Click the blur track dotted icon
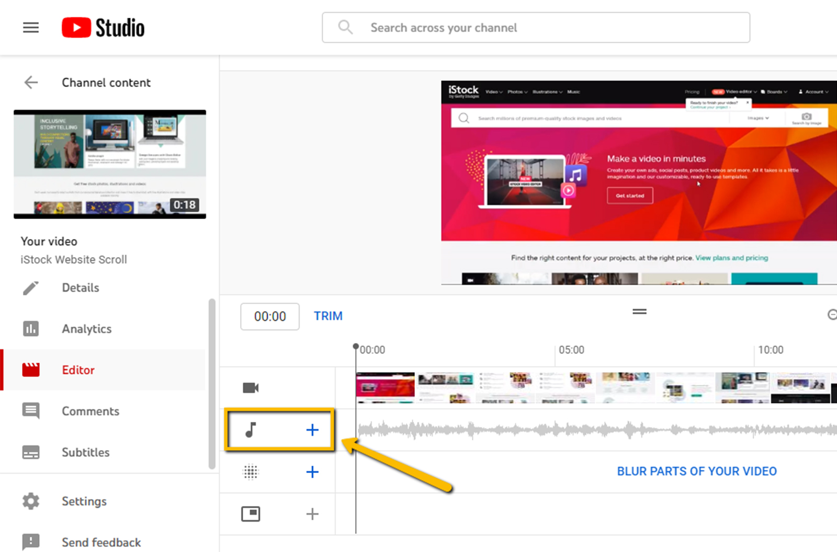This screenshot has height=552, width=837. (251, 472)
